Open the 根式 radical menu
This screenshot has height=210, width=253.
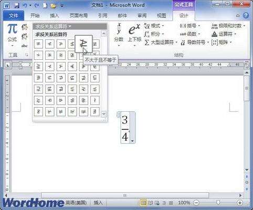[x=154, y=26]
